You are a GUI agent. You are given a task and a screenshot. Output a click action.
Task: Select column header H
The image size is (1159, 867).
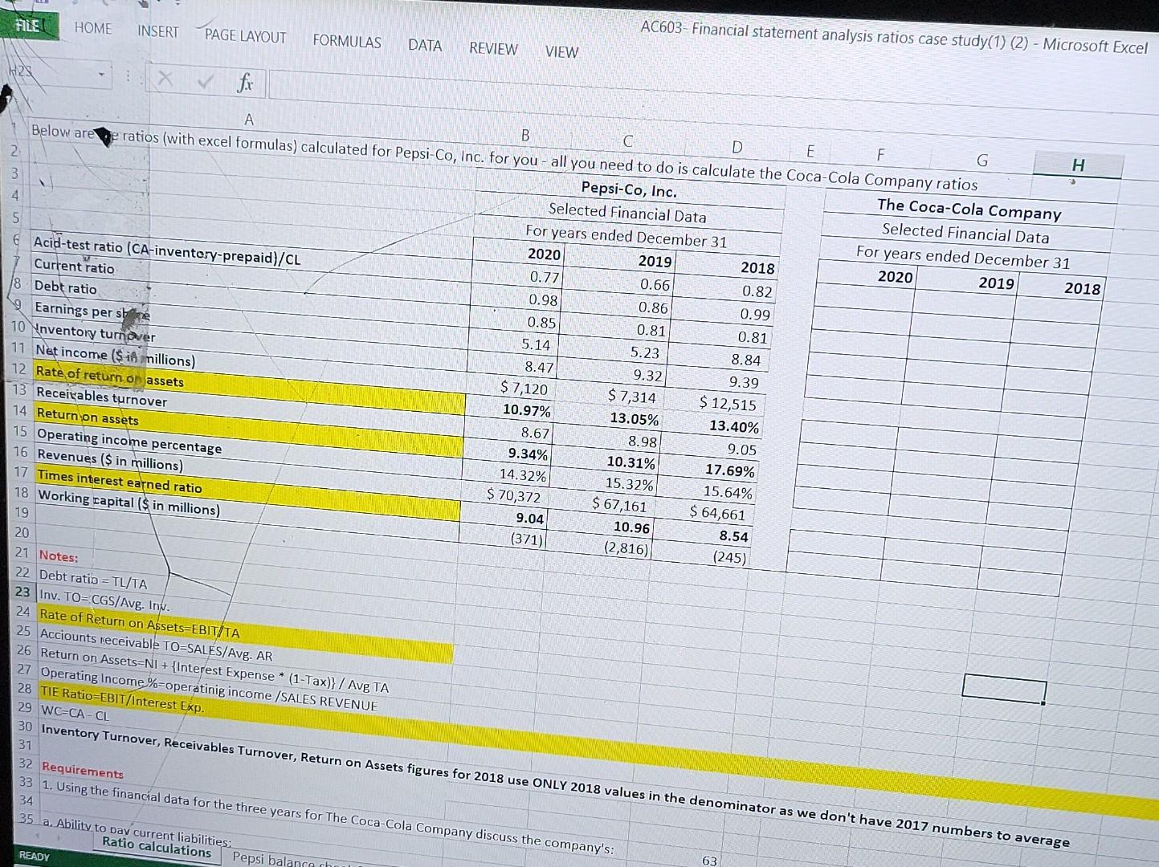pos(1079,165)
